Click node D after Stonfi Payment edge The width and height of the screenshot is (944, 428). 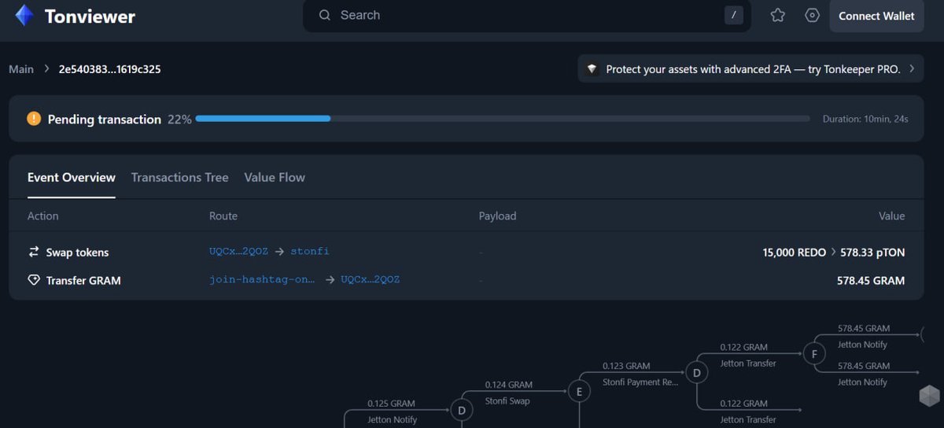coord(696,373)
